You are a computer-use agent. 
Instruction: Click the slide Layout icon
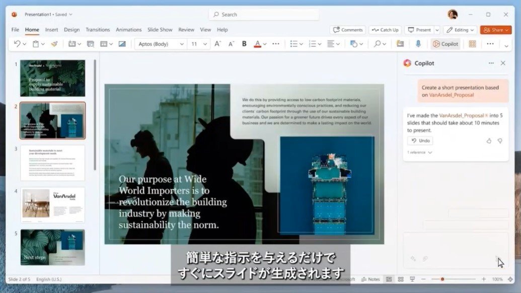(x=104, y=44)
